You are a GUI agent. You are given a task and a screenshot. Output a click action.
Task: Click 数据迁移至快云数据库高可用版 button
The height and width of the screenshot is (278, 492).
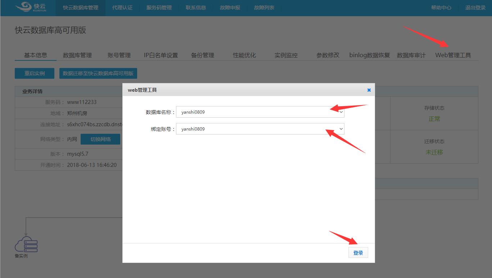tap(98, 73)
